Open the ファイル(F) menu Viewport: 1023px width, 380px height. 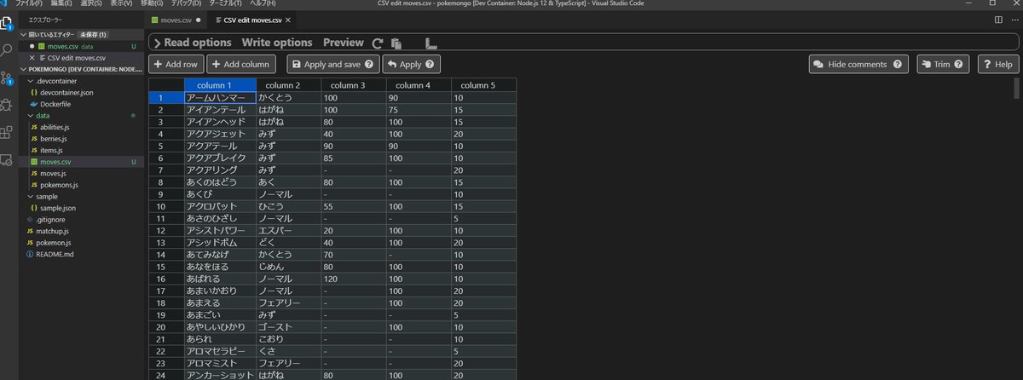click(x=29, y=3)
